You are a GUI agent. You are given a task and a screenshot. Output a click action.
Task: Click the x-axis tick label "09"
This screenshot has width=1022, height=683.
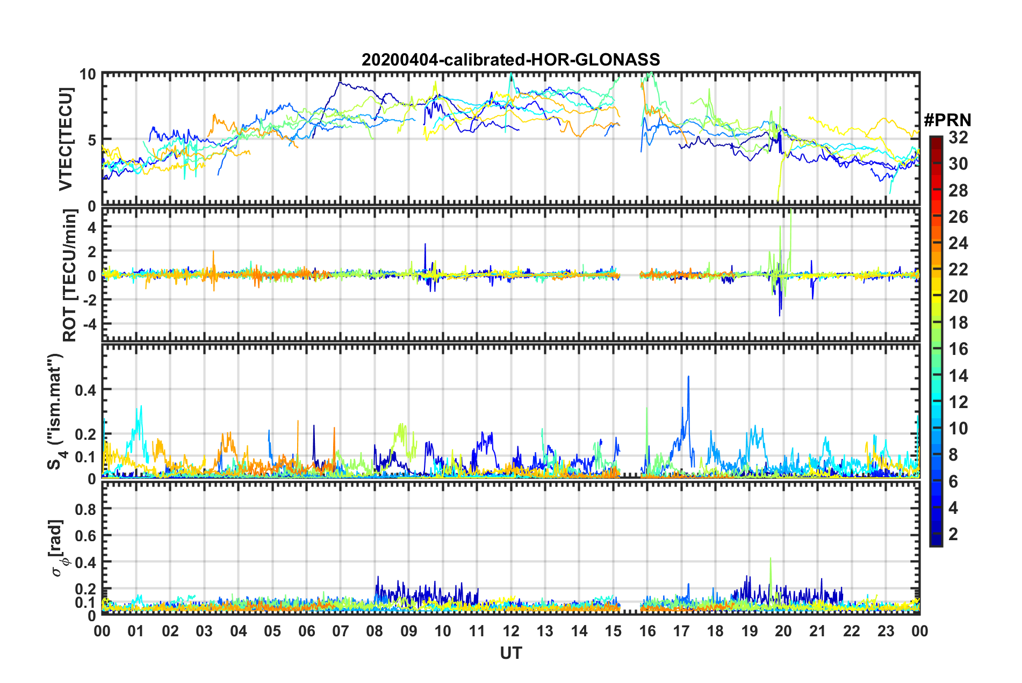tap(409, 631)
